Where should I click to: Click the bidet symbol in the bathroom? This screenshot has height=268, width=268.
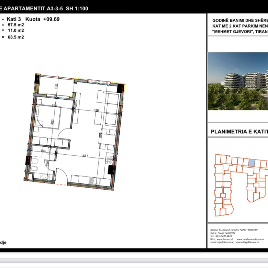click(x=34, y=168)
